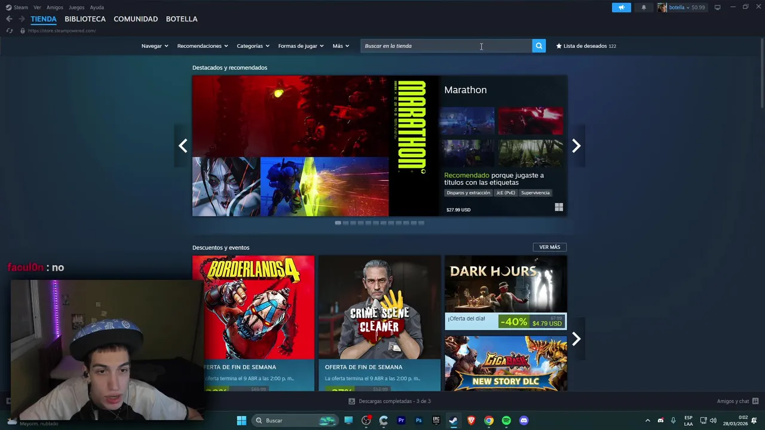Click the JcE (PvE) tag
This screenshot has height=430, width=765.
pyautogui.click(x=506, y=193)
